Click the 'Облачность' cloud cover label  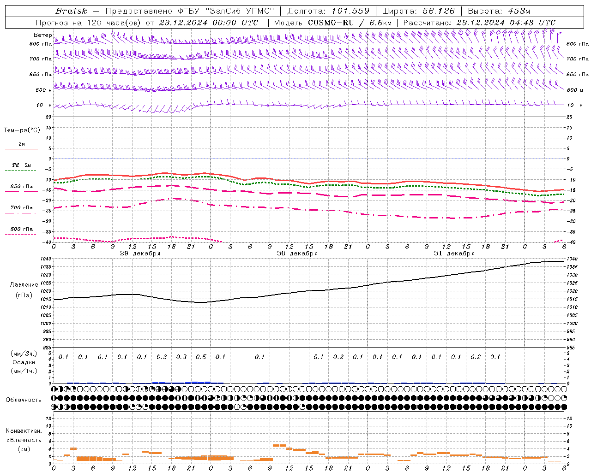pyautogui.click(x=24, y=400)
